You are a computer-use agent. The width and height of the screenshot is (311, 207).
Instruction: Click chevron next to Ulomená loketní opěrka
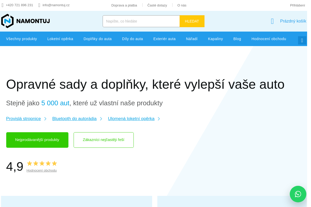click(x=159, y=119)
